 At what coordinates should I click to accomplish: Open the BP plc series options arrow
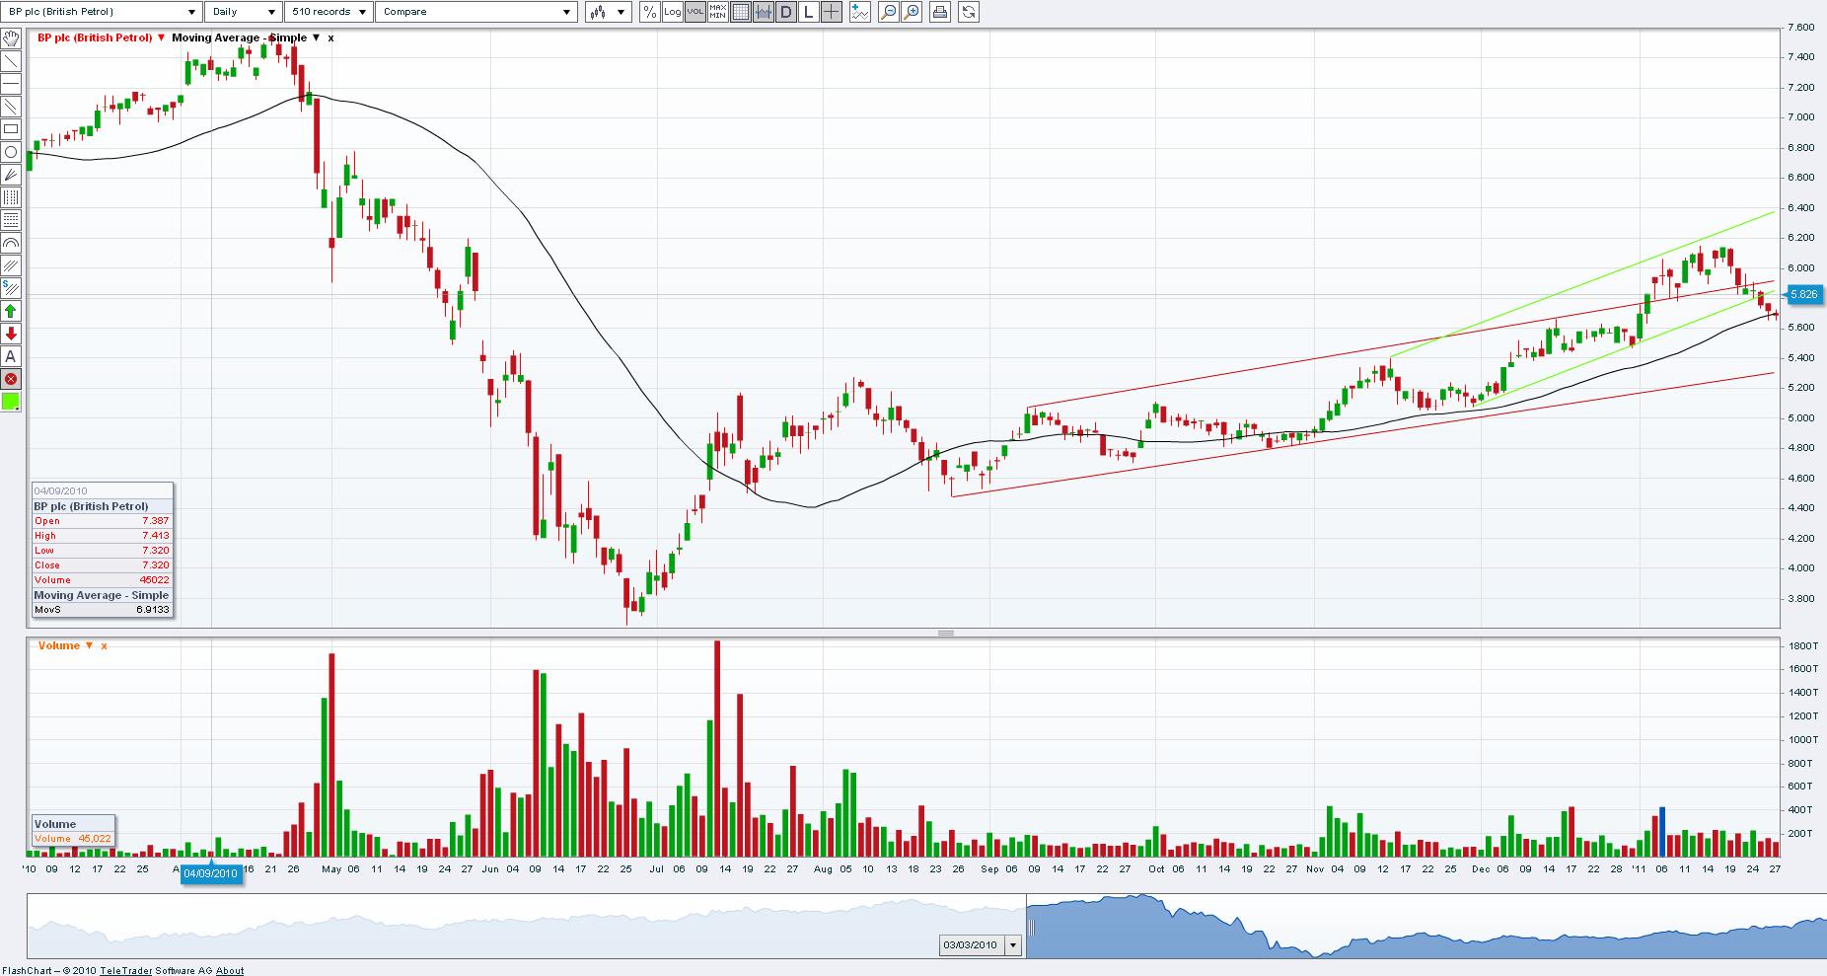pyautogui.click(x=160, y=38)
